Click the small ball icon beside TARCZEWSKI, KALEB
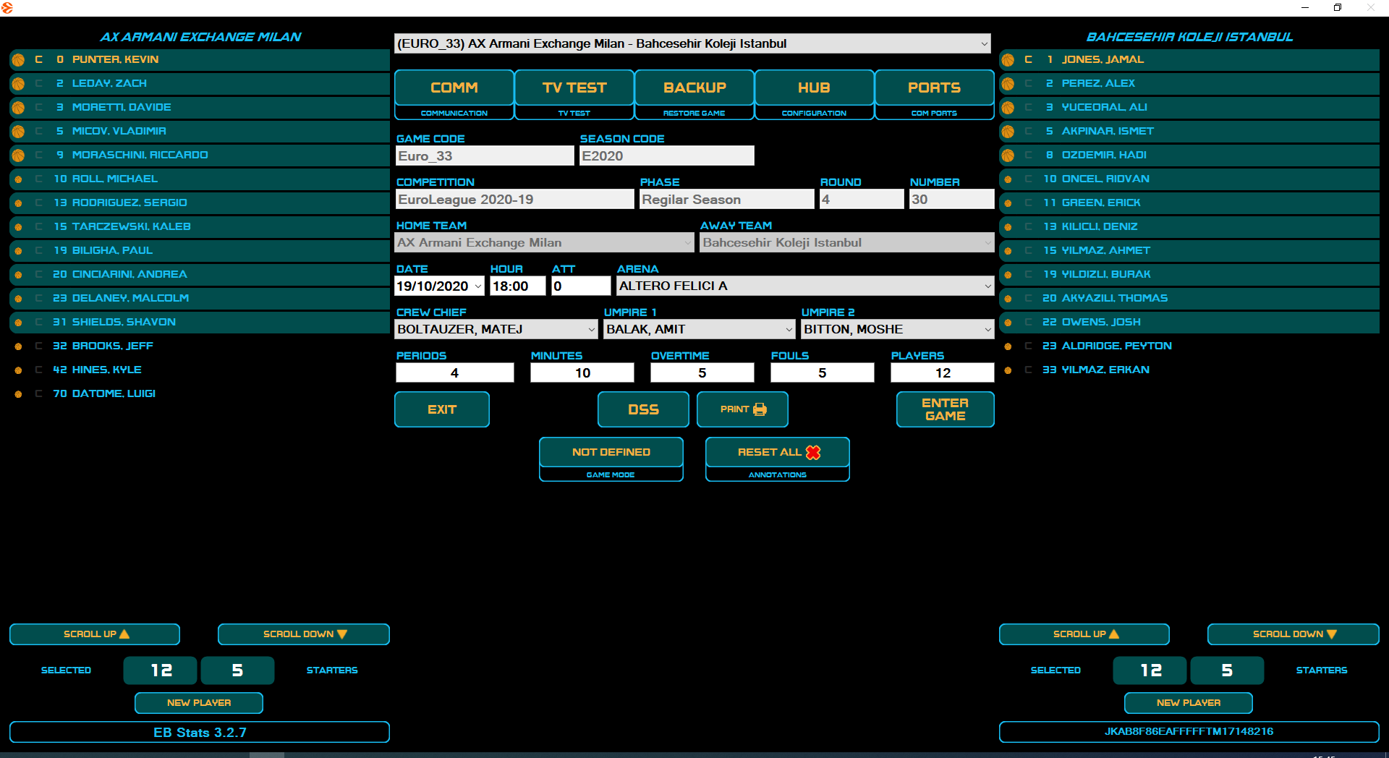Image resolution: width=1389 pixels, height=758 pixels. pyautogui.click(x=18, y=227)
